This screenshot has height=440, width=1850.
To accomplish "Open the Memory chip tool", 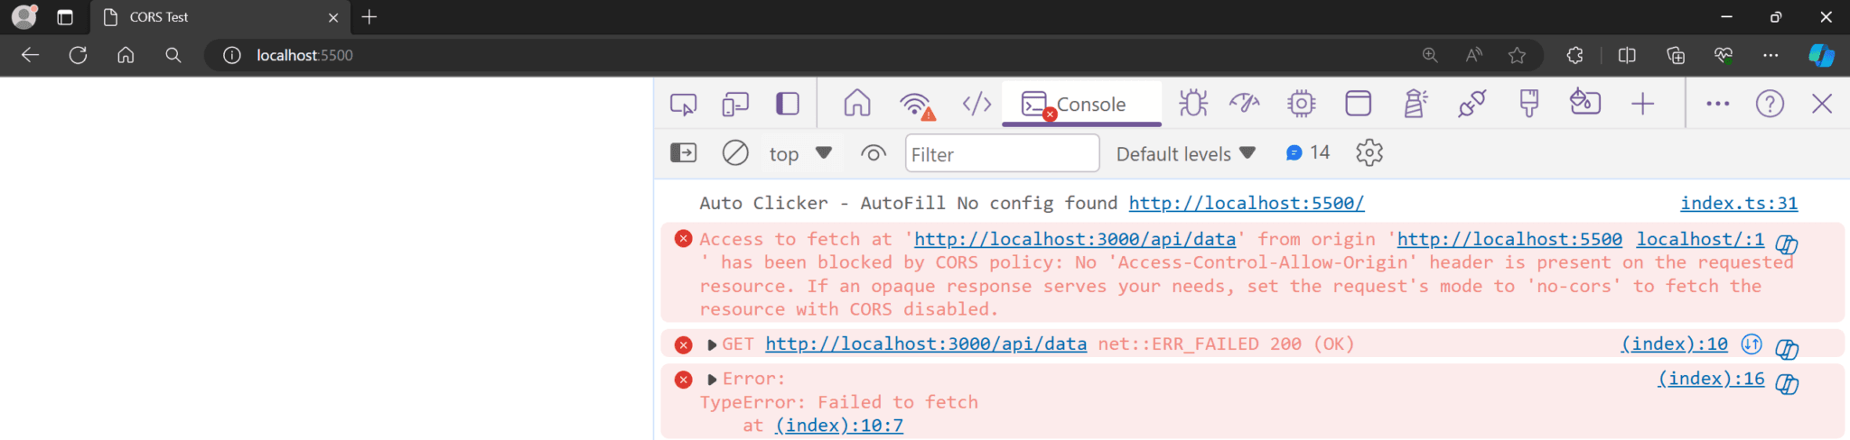I will [1301, 104].
